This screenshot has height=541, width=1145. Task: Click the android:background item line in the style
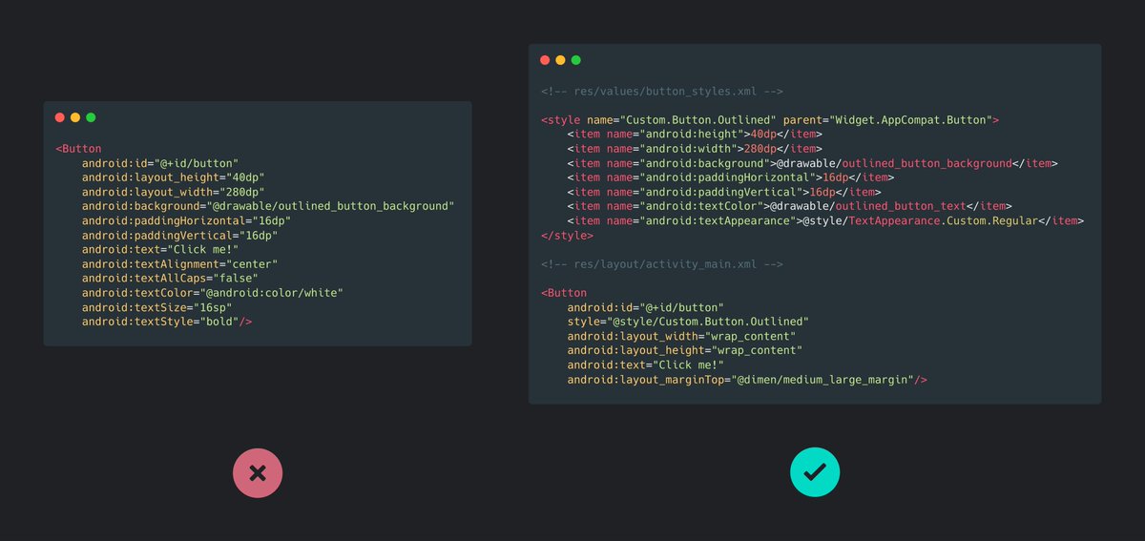point(812,163)
